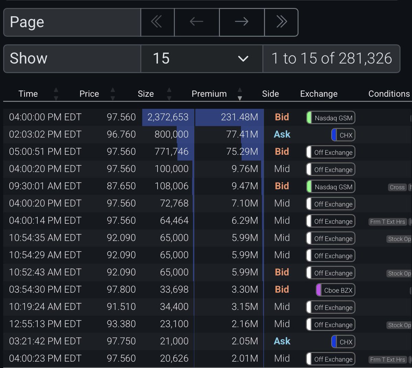Select Off Exchange tag in 75.29M row
The height and width of the screenshot is (368, 412).
click(x=331, y=152)
